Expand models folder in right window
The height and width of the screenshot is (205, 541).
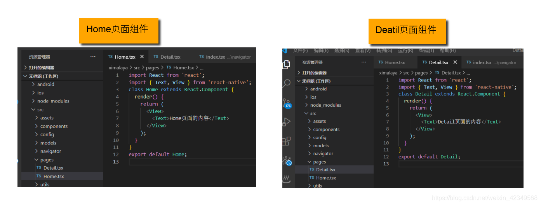[x=334, y=145]
